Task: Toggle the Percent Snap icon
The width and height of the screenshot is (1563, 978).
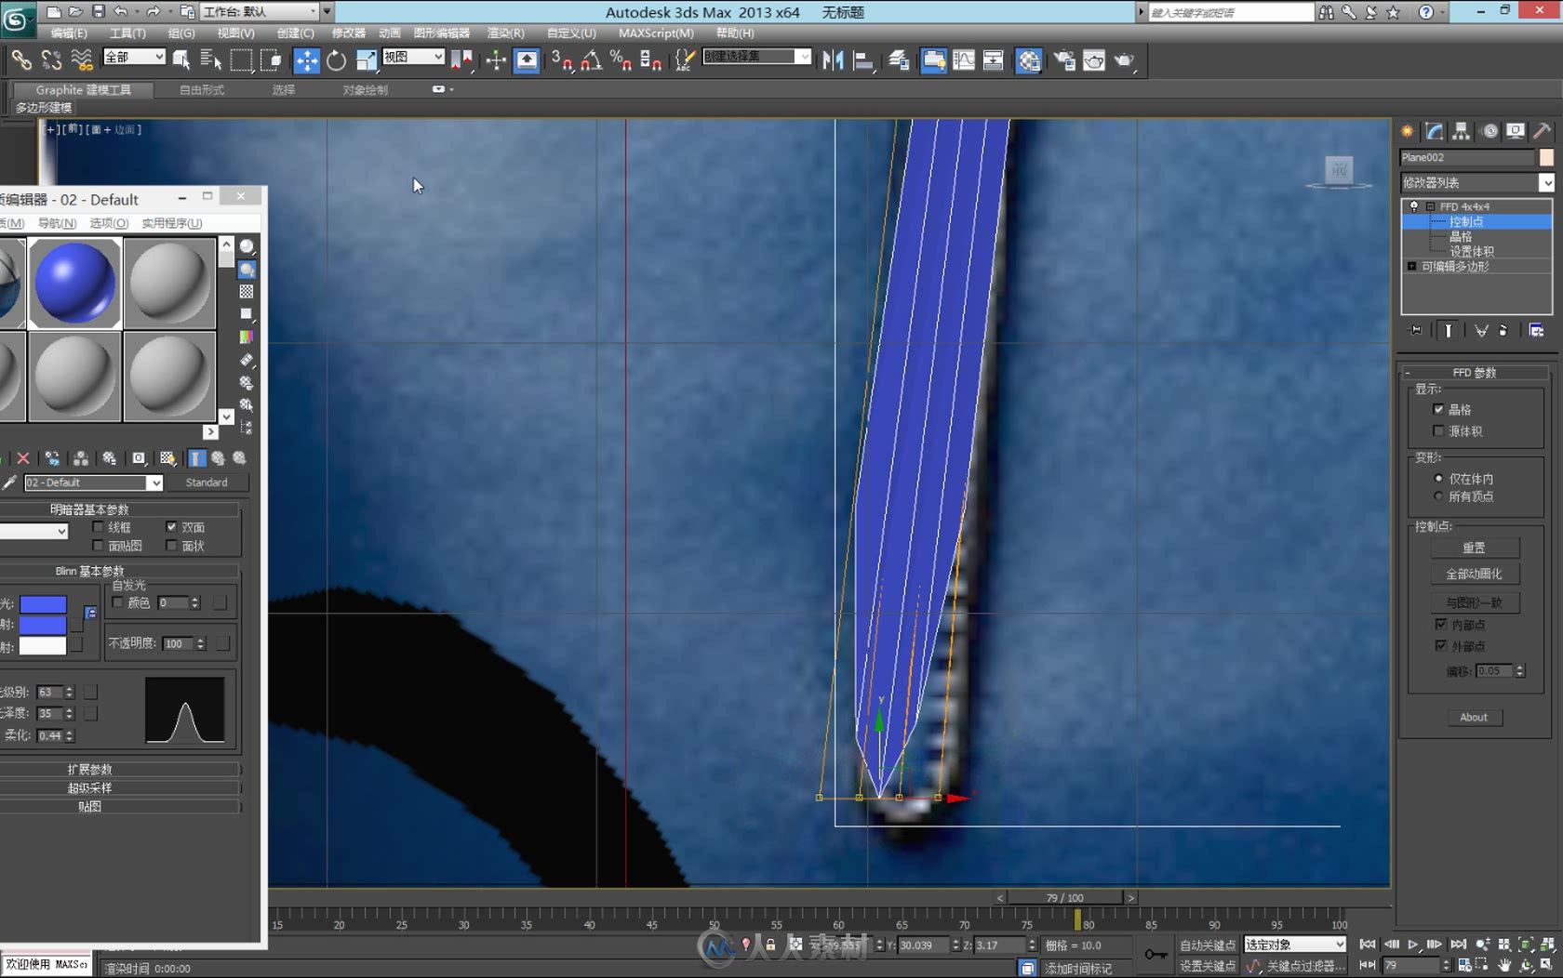Action: (x=621, y=60)
